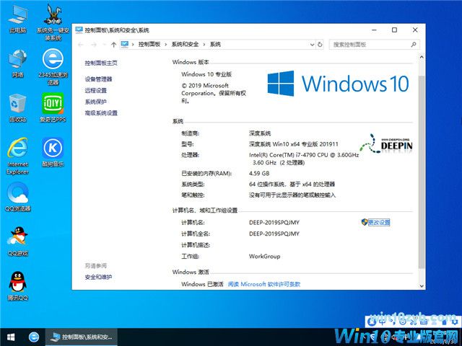Click the scrollbar up arrow
Image resolution: width=462 pixels, height=346 pixels.
[x=422, y=58]
